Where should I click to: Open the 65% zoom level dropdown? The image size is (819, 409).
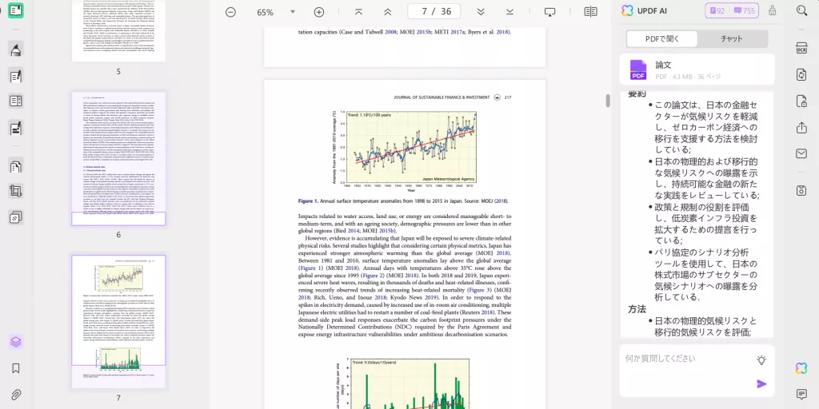click(293, 11)
